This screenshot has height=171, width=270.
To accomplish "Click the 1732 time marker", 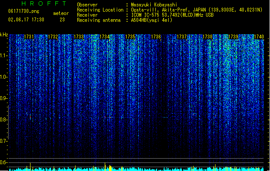I will 53,37.
